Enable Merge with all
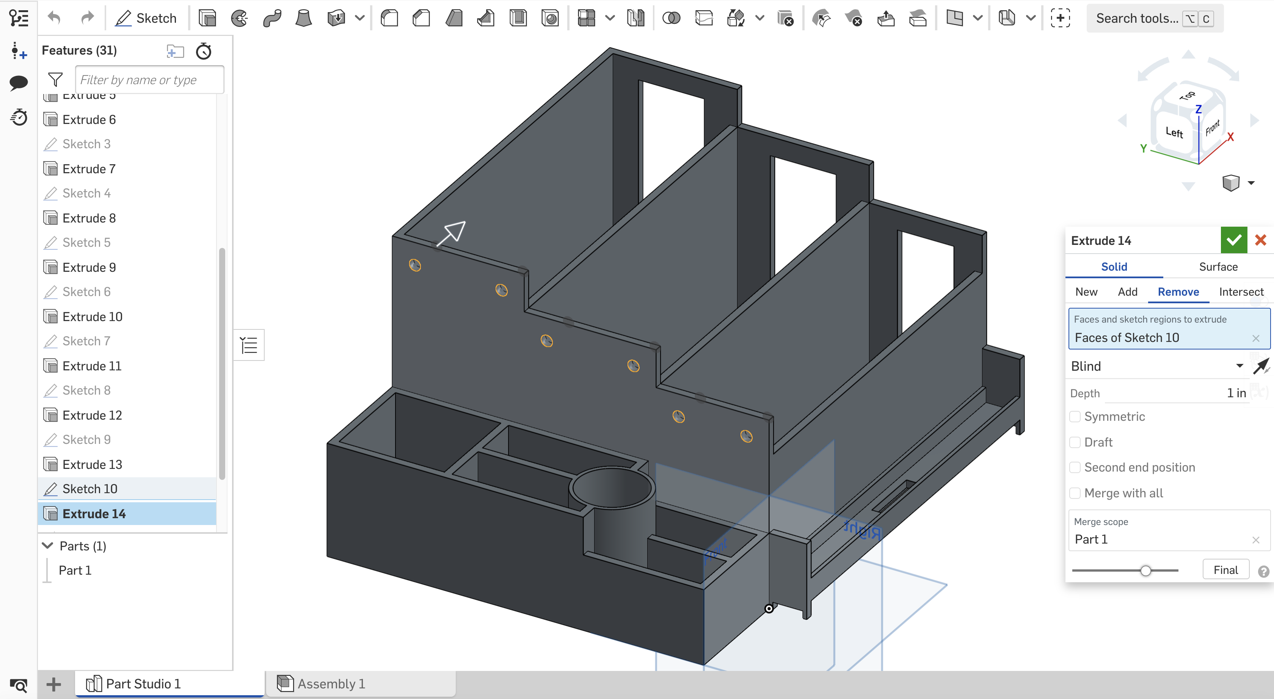The width and height of the screenshot is (1274, 699). [1075, 493]
